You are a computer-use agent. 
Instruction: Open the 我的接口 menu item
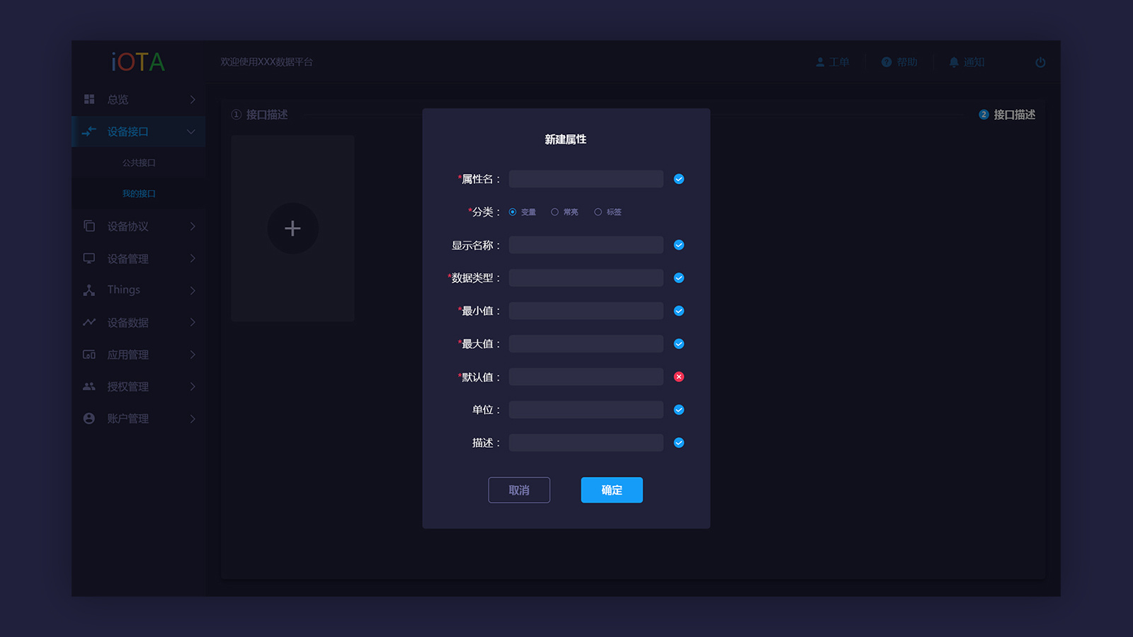(x=140, y=193)
